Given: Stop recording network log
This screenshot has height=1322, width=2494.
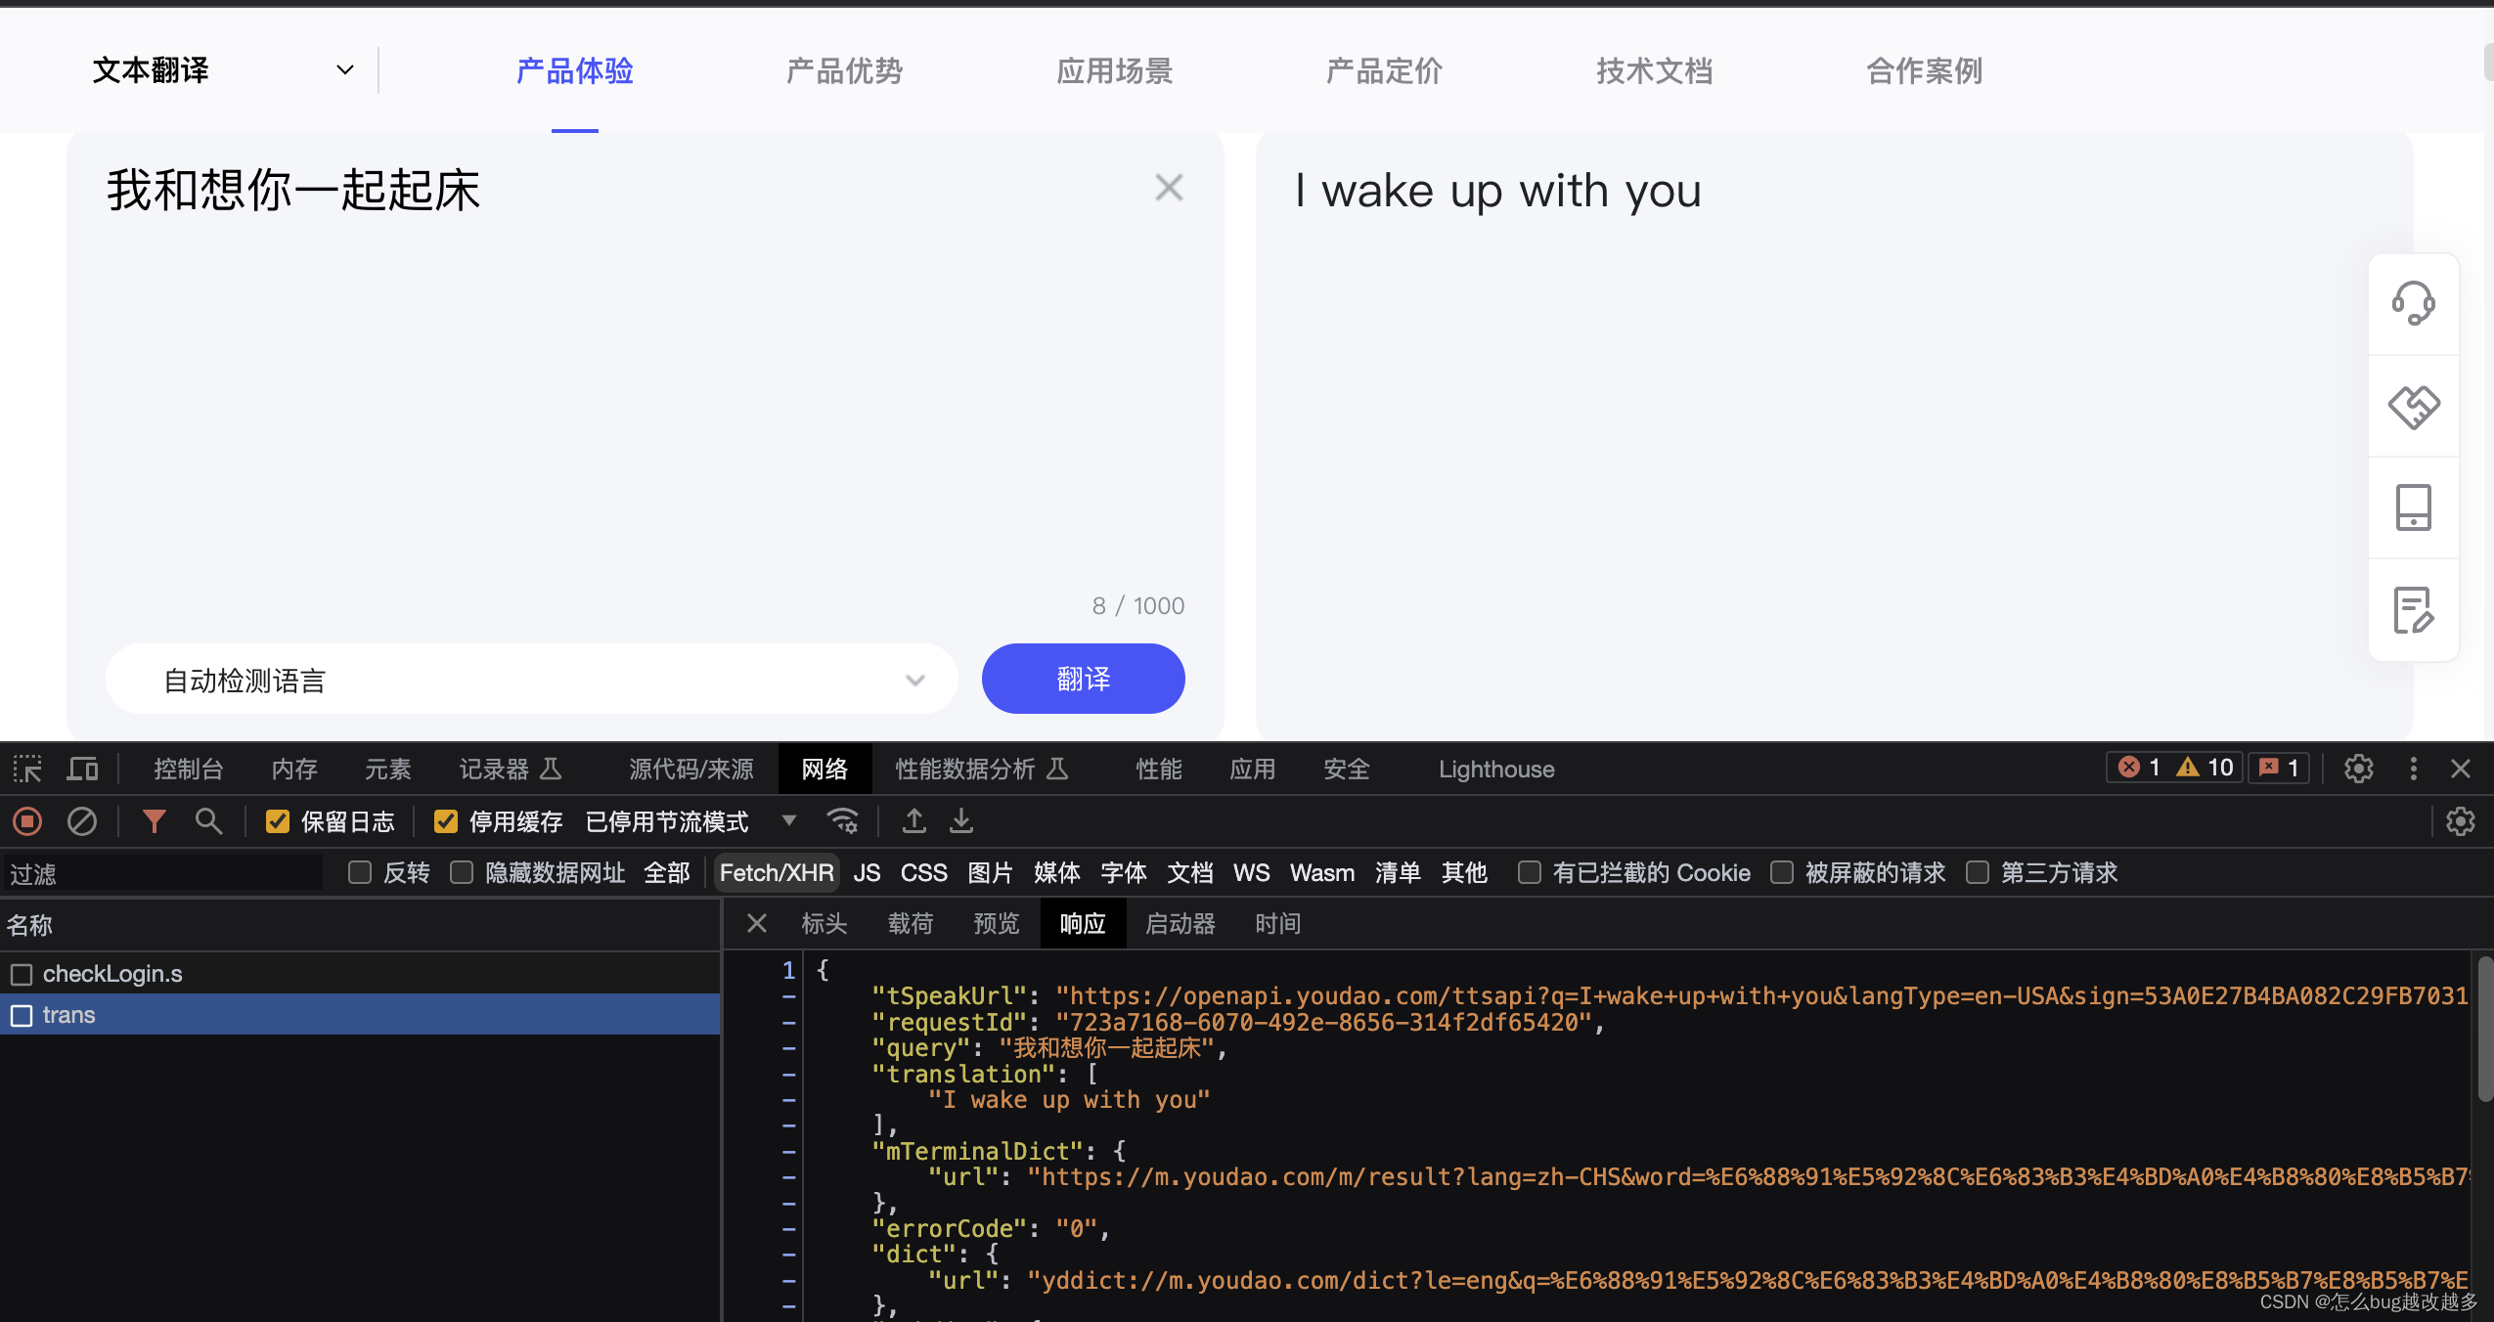Looking at the screenshot, I should point(27,821).
